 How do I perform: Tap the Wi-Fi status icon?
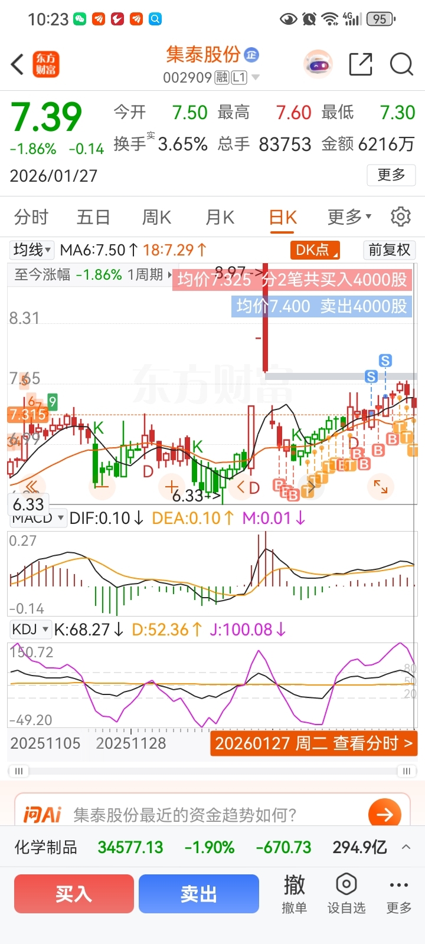tap(330, 19)
